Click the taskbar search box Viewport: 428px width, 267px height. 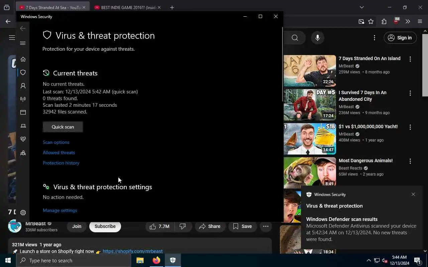[x=74, y=260]
